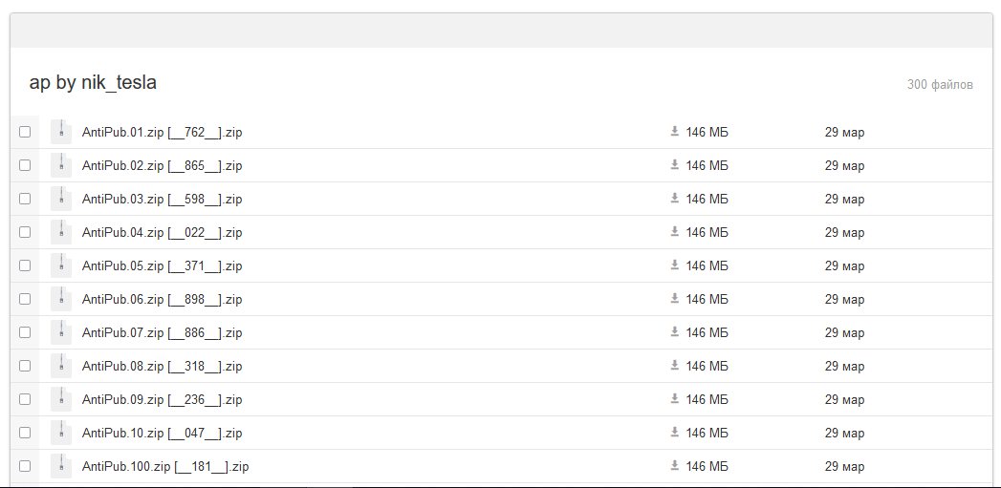Click the download icon for AntiPub.100.zip
The width and height of the screenshot is (1001, 488).
[674, 466]
